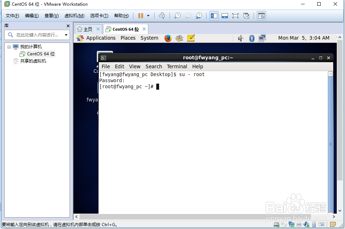Open the 编辑(E) menu
This screenshot has height=229, width=345.
(x=32, y=16)
